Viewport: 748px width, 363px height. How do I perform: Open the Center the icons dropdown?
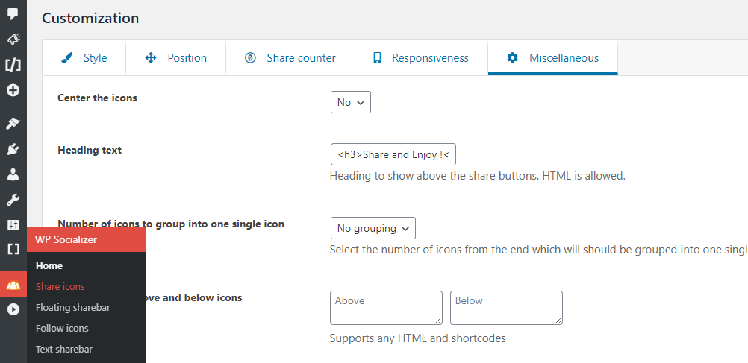(350, 102)
